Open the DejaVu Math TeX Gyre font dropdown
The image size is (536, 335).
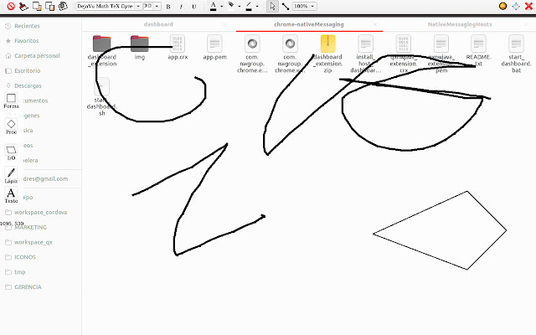click(x=107, y=6)
